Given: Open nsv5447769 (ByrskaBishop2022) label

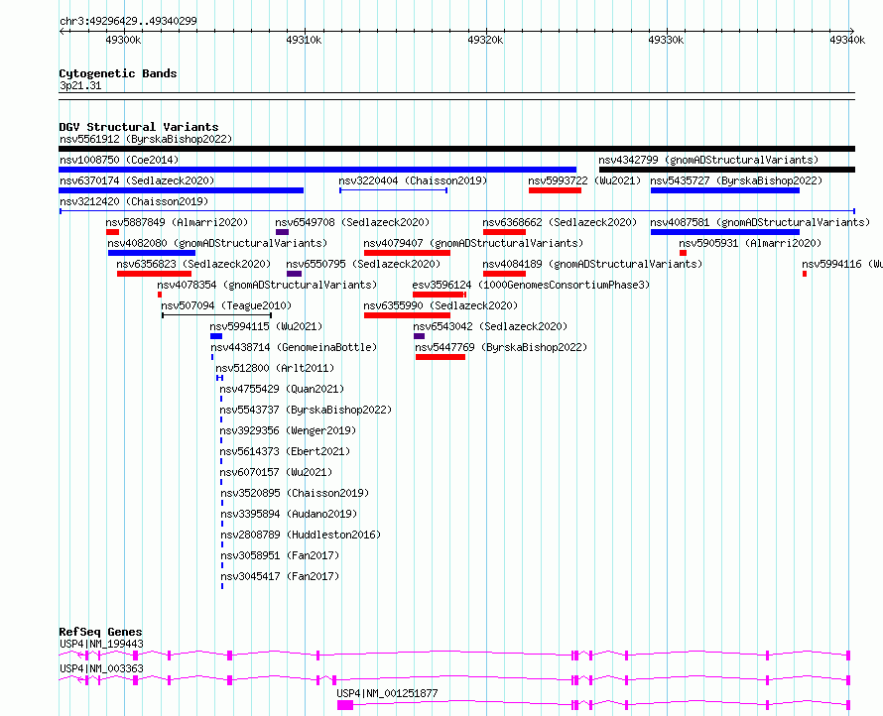Looking at the screenshot, I should [501, 347].
